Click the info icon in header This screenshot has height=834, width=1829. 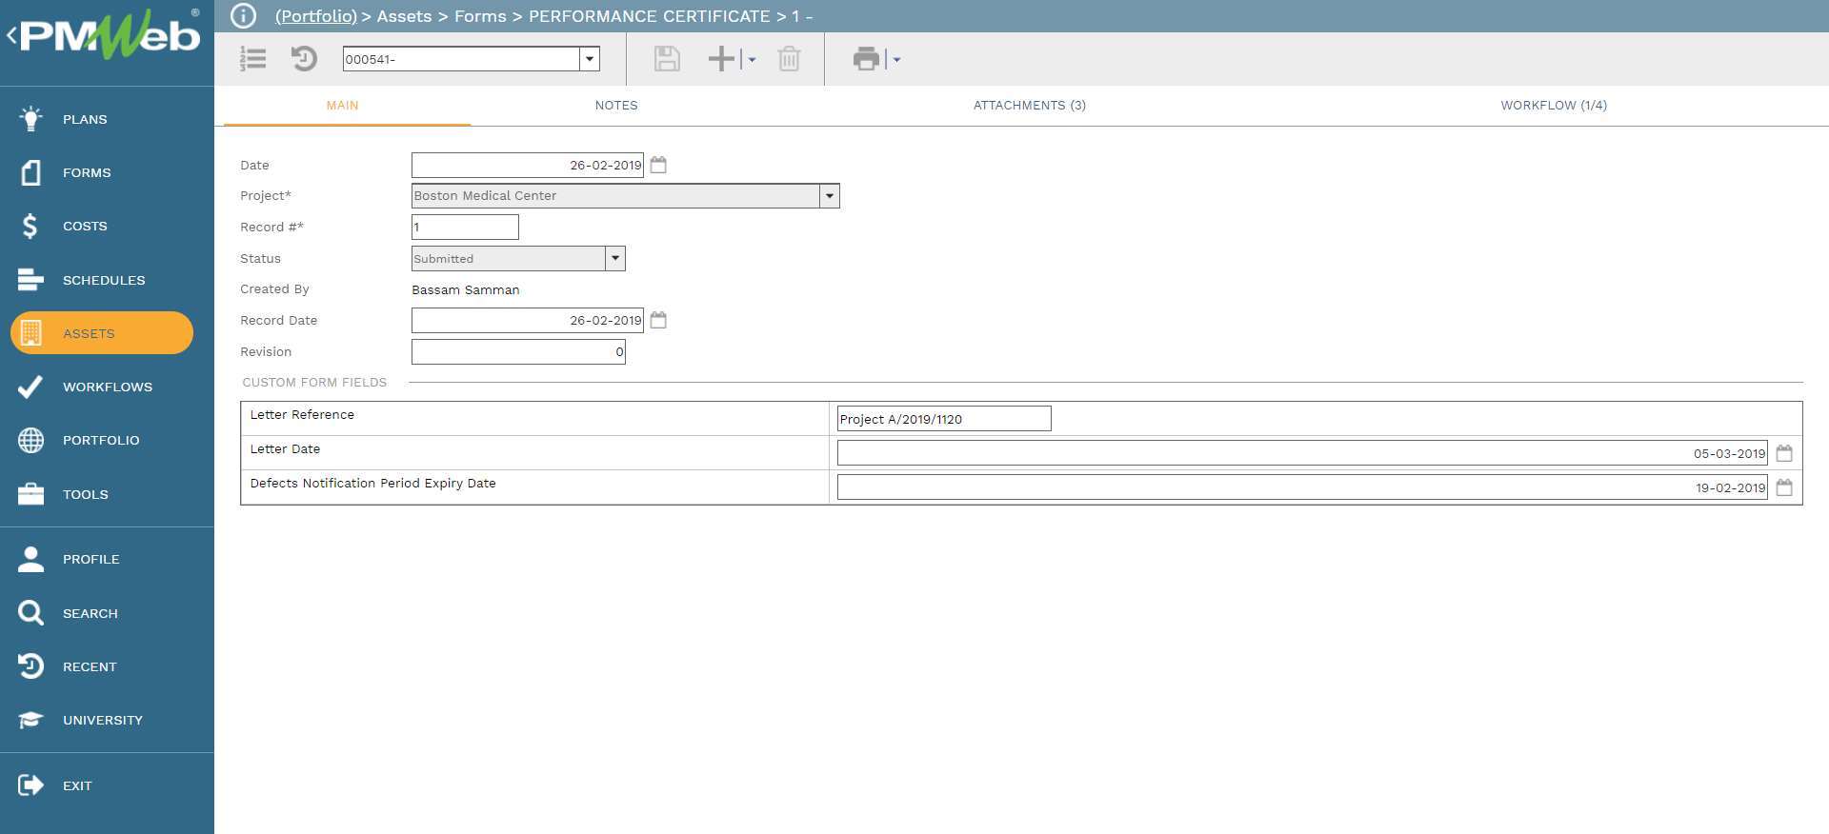[244, 16]
